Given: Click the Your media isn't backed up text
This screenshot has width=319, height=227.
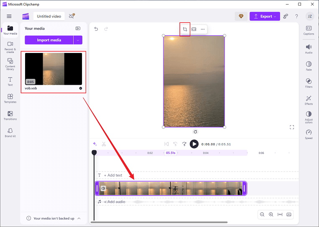Looking at the screenshot, I should point(54,218).
